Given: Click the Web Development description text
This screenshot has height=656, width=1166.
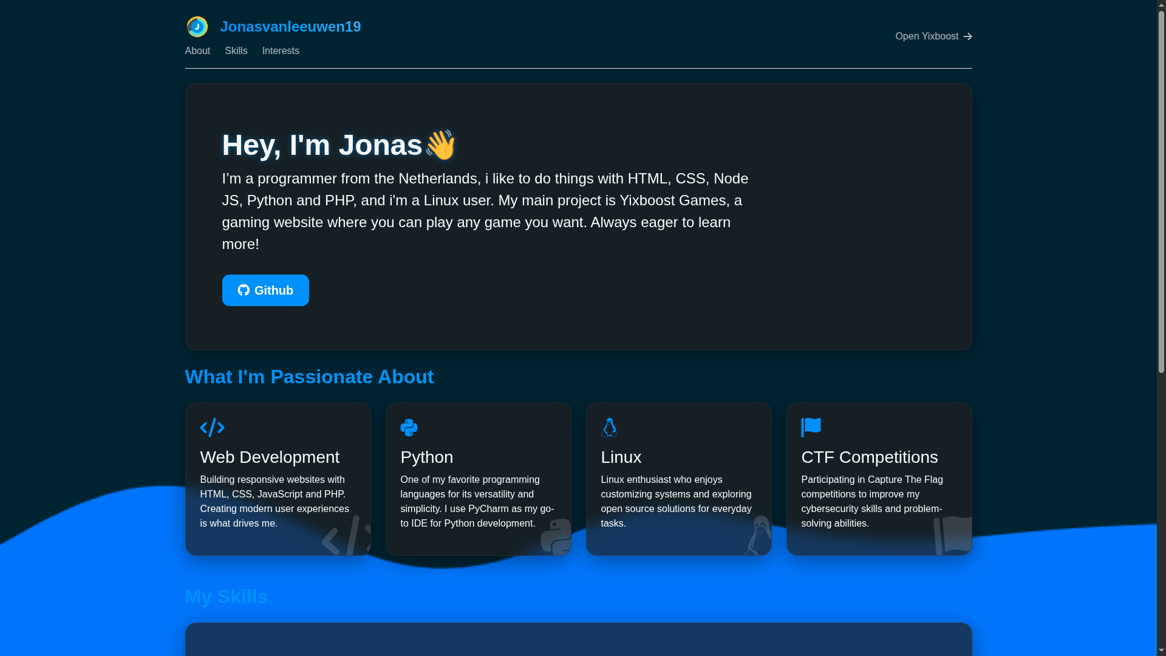Looking at the screenshot, I should point(274,502).
